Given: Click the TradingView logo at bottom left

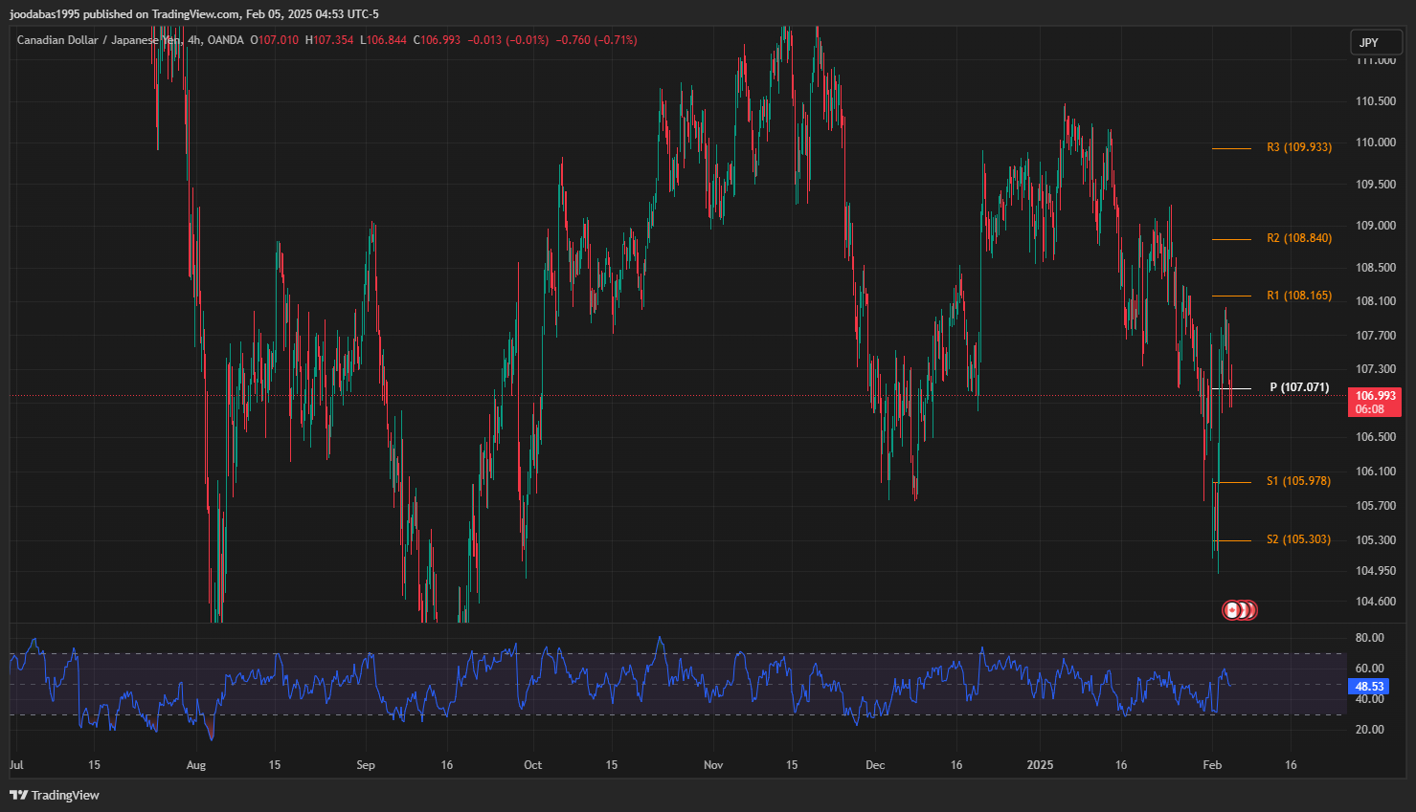Looking at the screenshot, I should tap(55, 795).
